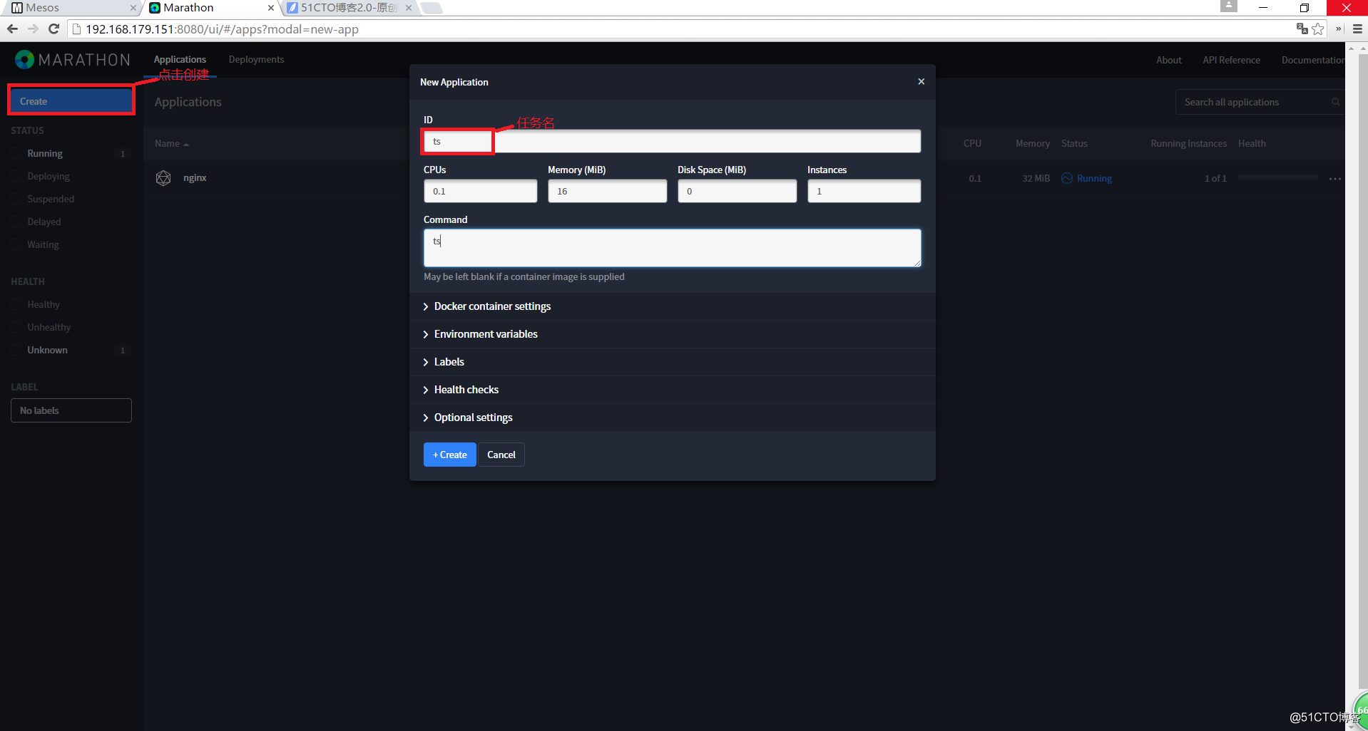Click the Running status icon for nginx
Screen dimensions: 1368x731
[1067, 178]
